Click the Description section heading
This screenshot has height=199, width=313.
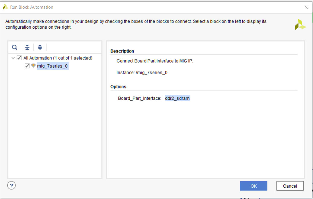[x=122, y=51]
